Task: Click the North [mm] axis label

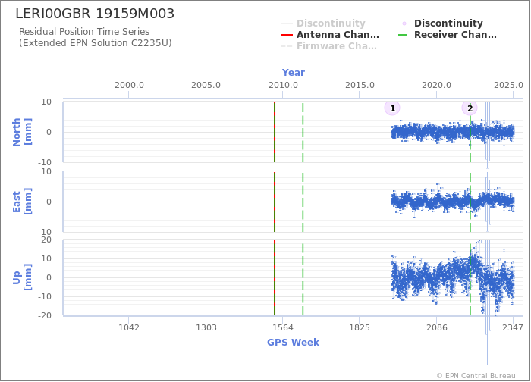Action: click(22, 132)
